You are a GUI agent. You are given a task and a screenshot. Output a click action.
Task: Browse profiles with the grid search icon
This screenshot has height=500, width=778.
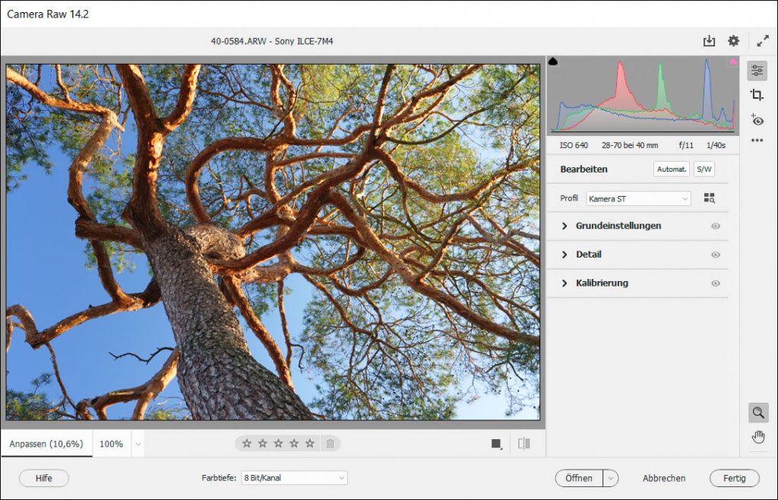click(x=710, y=198)
